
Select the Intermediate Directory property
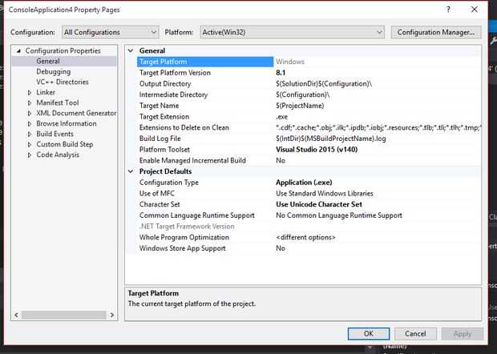[x=173, y=95]
